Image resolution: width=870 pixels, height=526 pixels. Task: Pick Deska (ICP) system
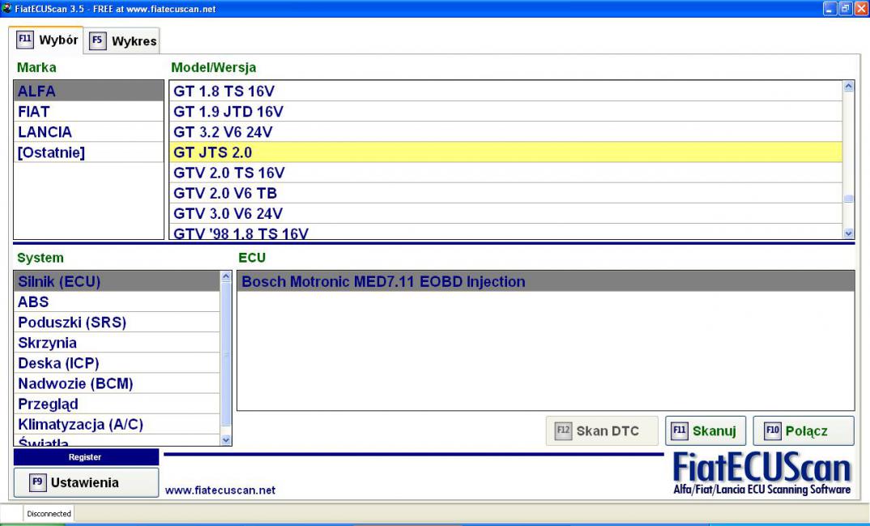point(117,363)
